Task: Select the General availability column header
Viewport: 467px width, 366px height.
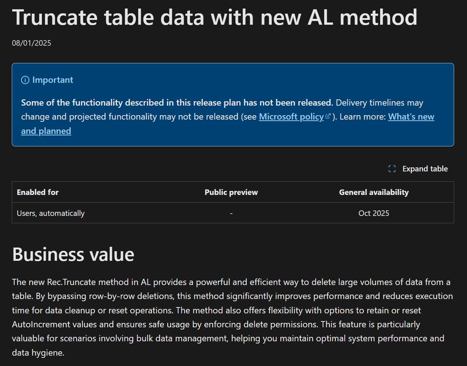Action: (x=374, y=193)
